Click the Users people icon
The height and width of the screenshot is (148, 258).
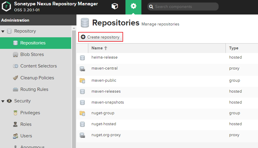[15, 136]
